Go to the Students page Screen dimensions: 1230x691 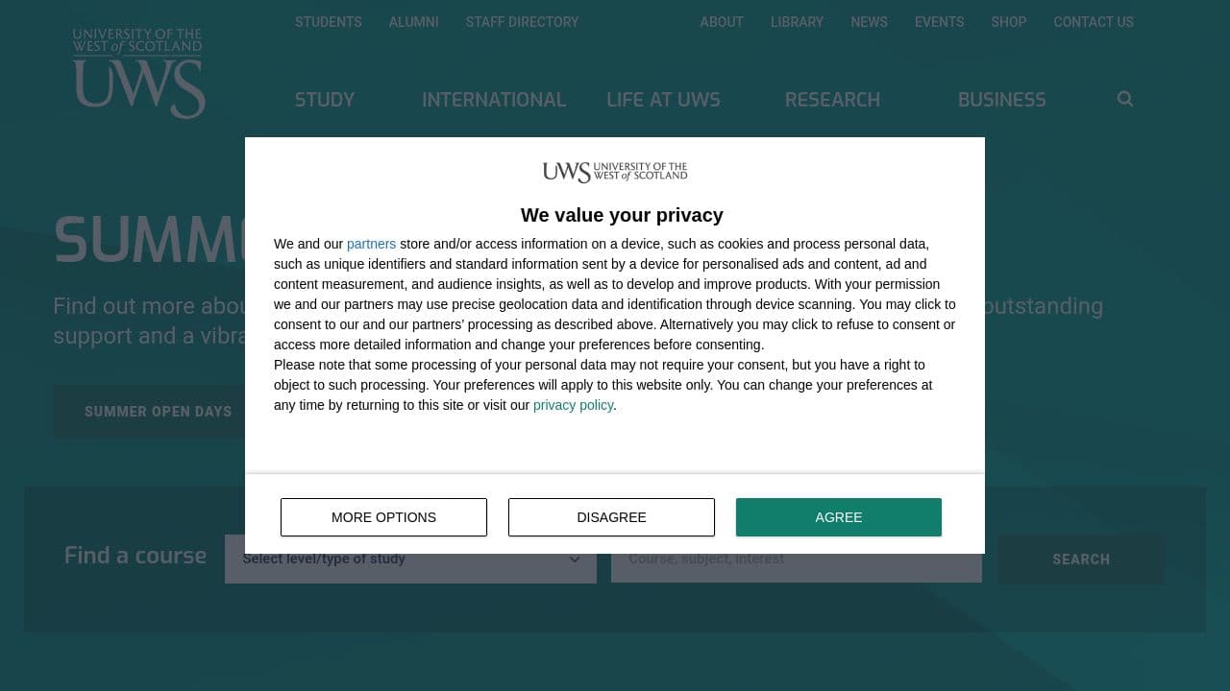click(329, 22)
